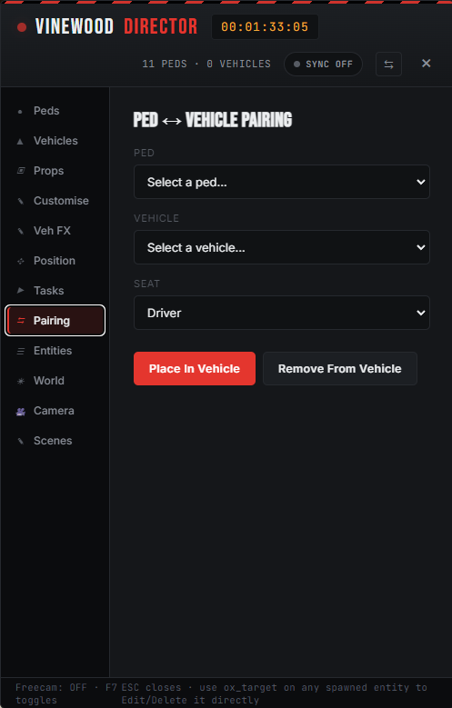The image size is (452, 708).
Task: Click the red recording dot icon
Action: [22, 27]
